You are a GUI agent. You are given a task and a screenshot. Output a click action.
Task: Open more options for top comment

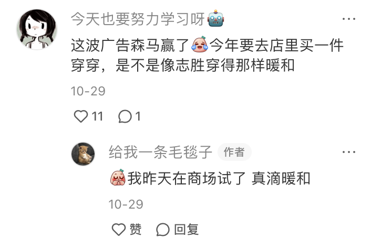click(x=349, y=19)
